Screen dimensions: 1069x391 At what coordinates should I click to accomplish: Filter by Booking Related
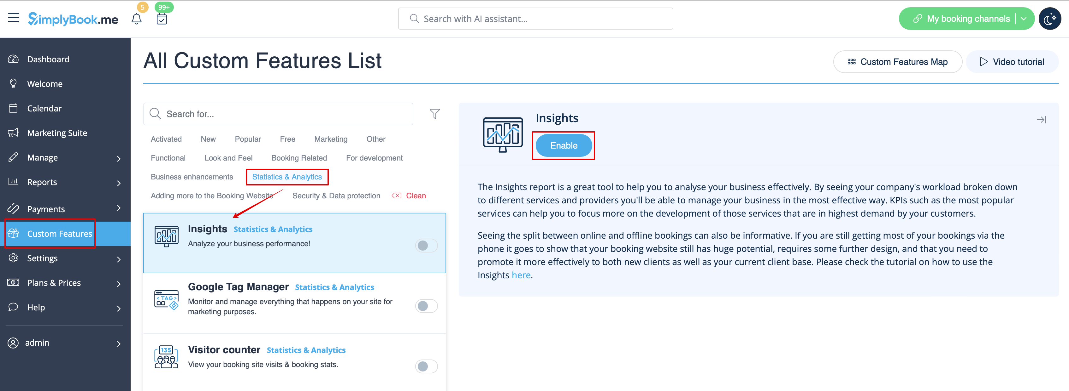[x=299, y=158]
